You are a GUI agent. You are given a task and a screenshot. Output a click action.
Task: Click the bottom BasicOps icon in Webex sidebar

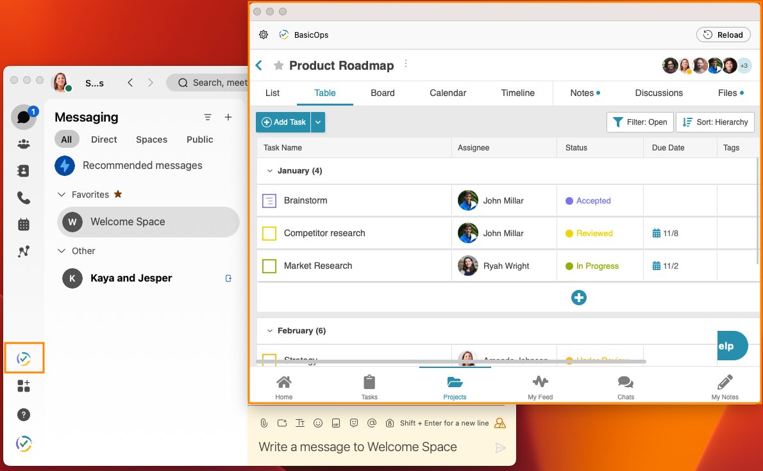(23, 443)
